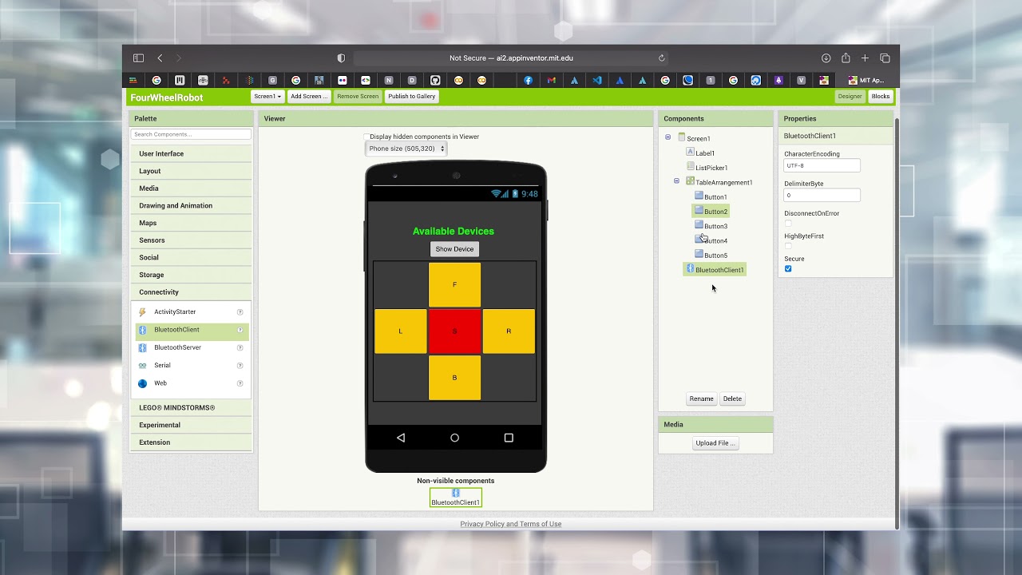Screen dimensions: 1022x575
Task: Delete the selected component
Action: pyautogui.click(x=732, y=399)
